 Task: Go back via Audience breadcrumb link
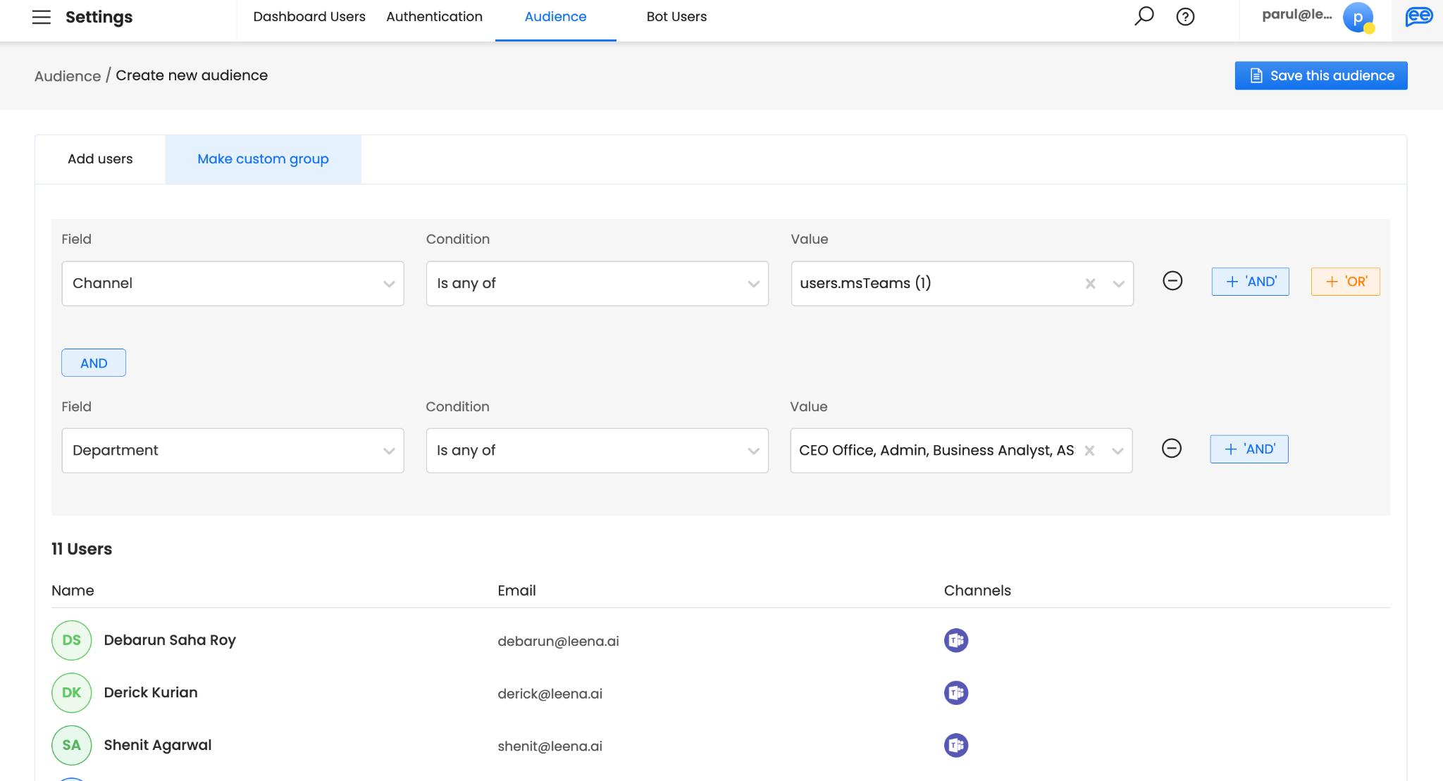click(68, 76)
